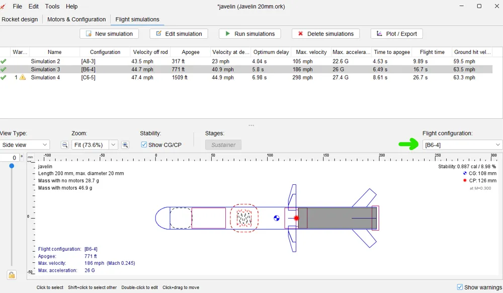Sort by the Configuration column header
This screenshot has width=503, height=293.
click(x=105, y=52)
